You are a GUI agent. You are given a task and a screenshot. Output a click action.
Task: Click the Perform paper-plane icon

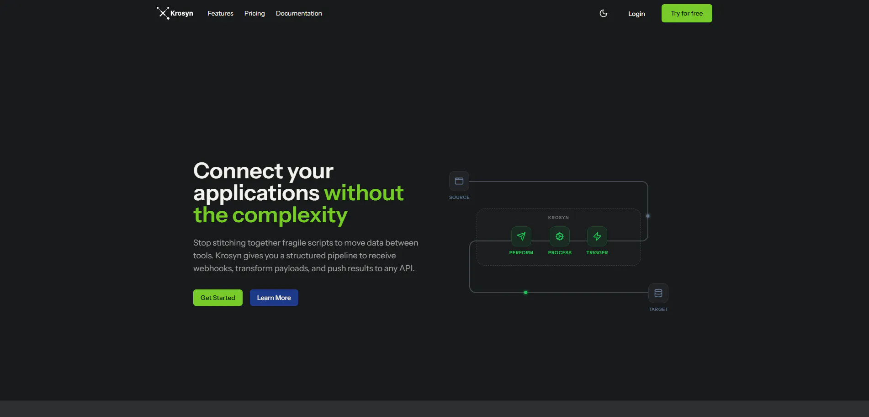click(x=521, y=236)
